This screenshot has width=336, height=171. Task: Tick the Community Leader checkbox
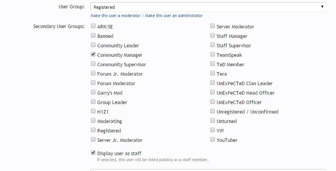(93, 45)
